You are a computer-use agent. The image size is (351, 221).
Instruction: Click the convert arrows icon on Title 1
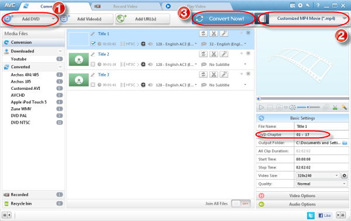[x=203, y=33]
